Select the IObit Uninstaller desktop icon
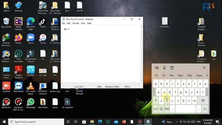This screenshot has height=125, width=222. (x=18, y=56)
